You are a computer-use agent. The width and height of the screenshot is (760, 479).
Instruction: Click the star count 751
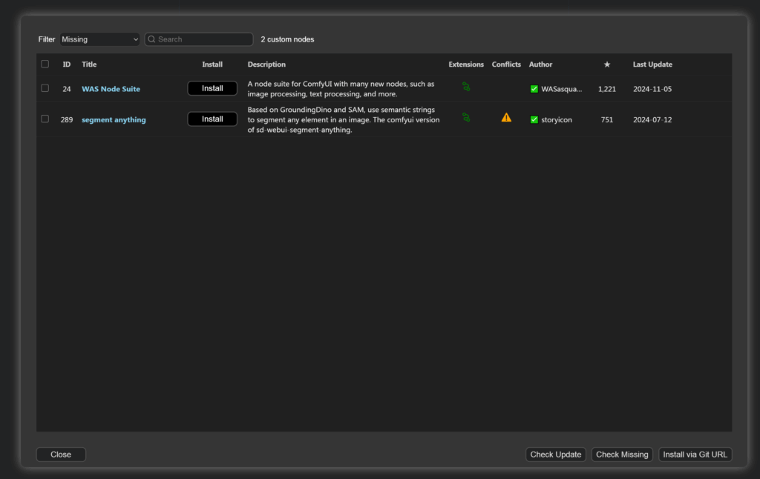tap(607, 119)
